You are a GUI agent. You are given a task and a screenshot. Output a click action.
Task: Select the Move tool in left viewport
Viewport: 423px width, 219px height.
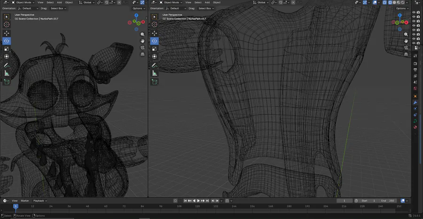tap(7, 33)
